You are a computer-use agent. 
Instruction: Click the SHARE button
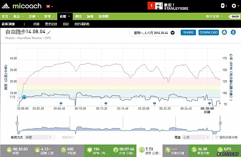[188, 32]
